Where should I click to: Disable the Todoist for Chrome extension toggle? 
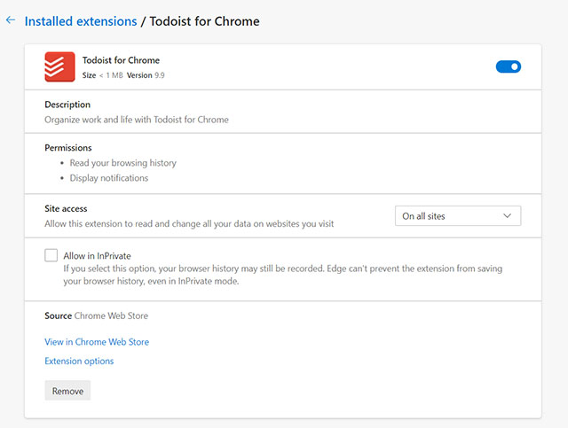tap(509, 66)
